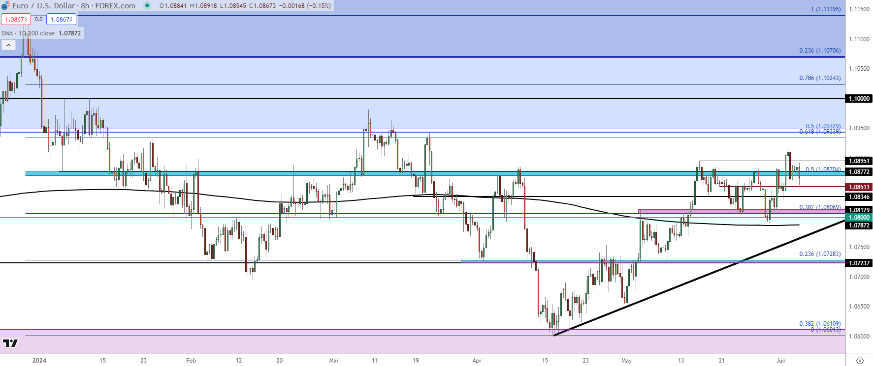Click the 1.11500 price scale tick
The width and height of the screenshot is (873, 366).
(x=859, y=9)
